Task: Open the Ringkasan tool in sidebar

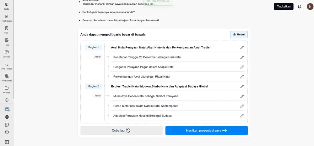Action: [x=7, y=18]
